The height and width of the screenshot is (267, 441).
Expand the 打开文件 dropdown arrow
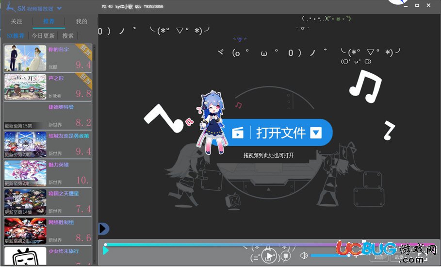tap(316, 133)
